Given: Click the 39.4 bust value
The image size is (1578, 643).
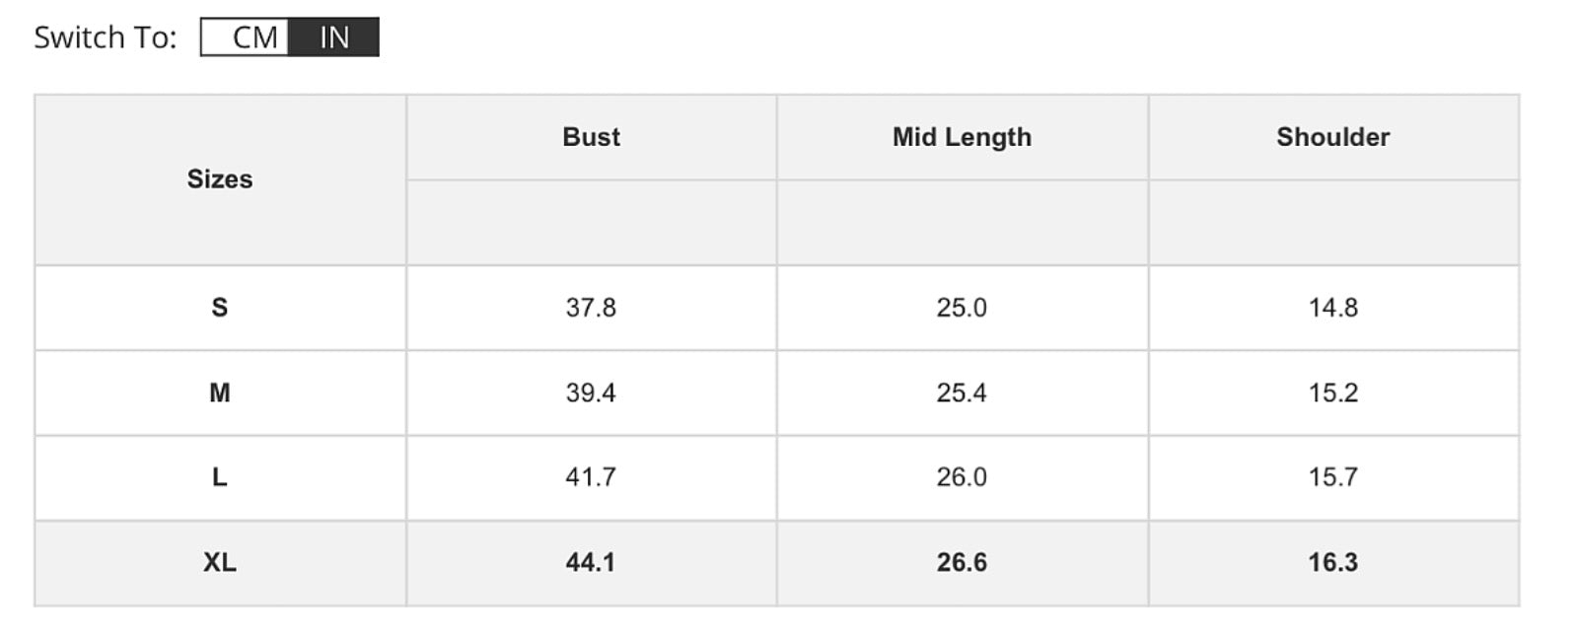Looking at the screenshot, I should [591, 393].
